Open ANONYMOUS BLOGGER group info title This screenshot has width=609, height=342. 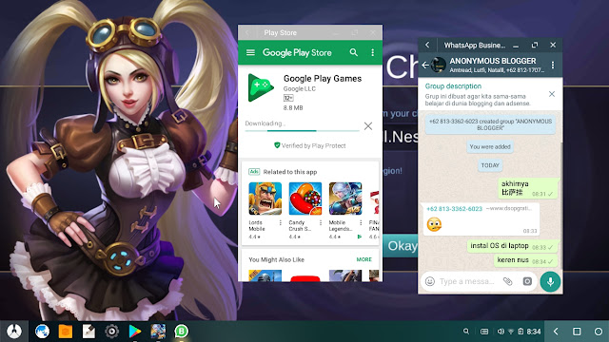click(493, 61)
